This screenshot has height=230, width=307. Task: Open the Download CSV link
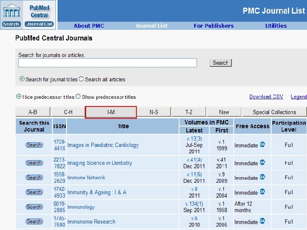coord(266,97)
